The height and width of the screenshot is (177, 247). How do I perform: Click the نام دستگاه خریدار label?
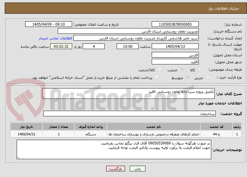[227, 32]
